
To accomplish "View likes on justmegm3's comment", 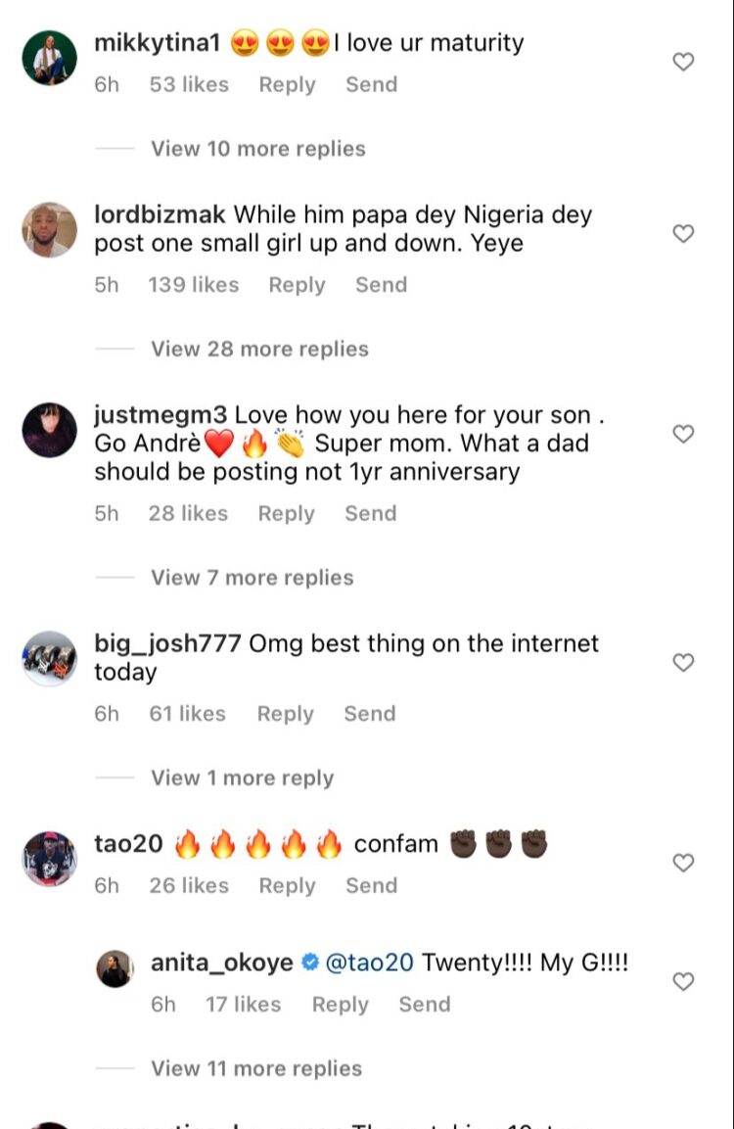I will point(187,514).
